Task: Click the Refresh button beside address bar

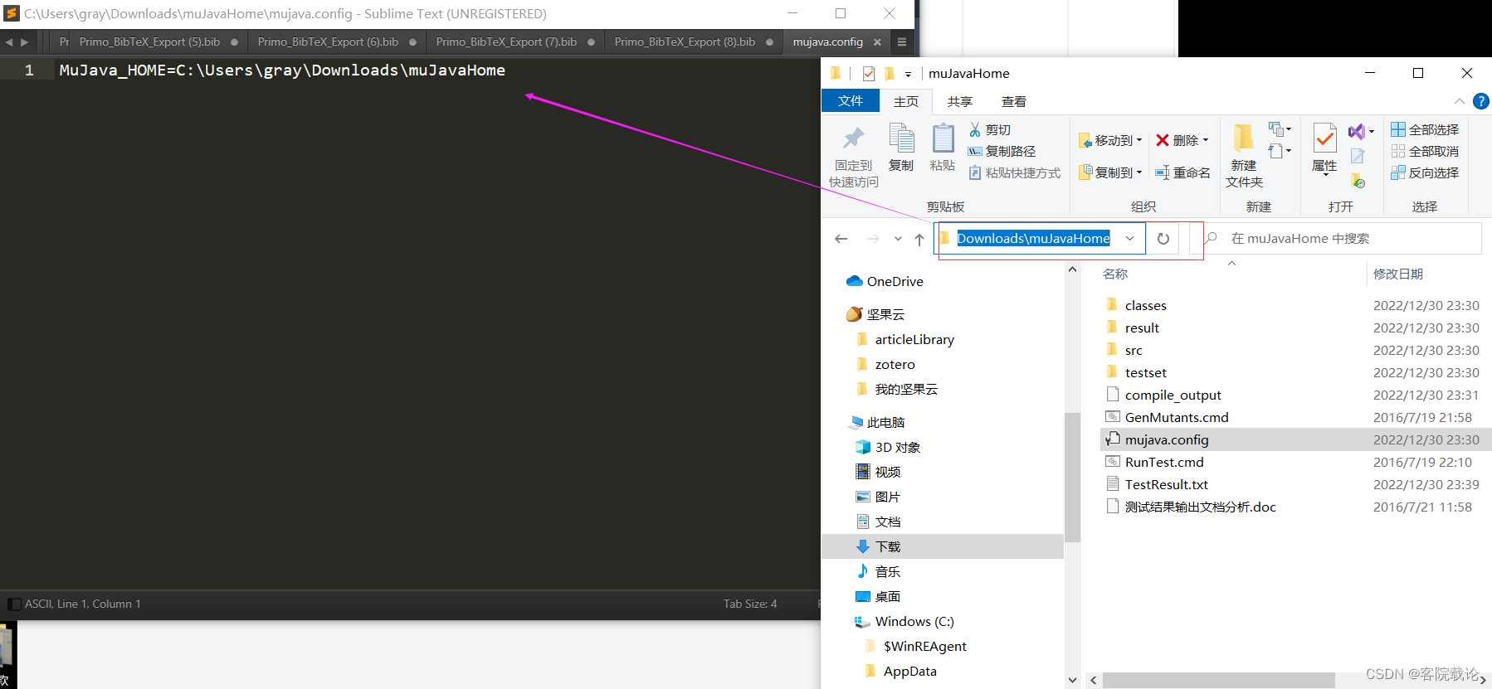Action: (1163, 239)
